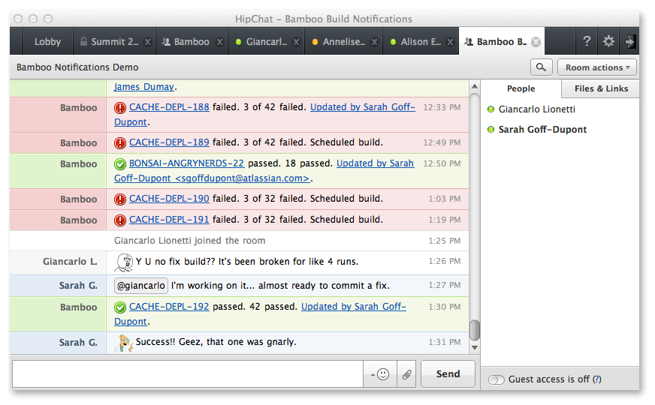Click Updated by Sarah link at 1:30 PM
The image size is (655, 405).
353,307
